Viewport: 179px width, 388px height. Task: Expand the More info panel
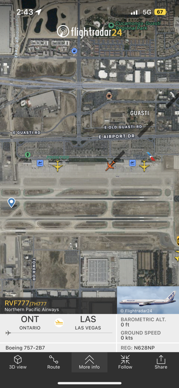pos(89,362)
